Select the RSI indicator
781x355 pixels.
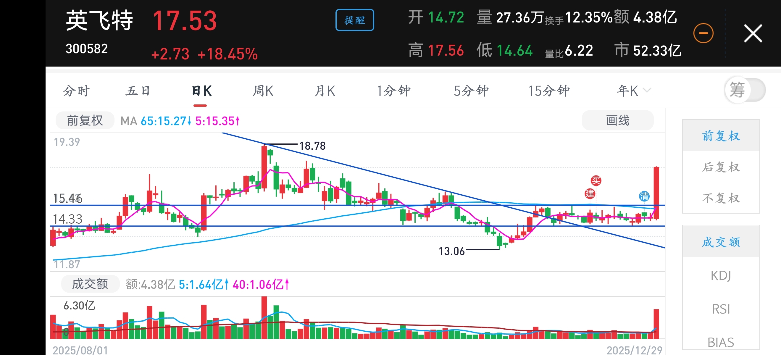pyautogui.click(x=721, y=309)
